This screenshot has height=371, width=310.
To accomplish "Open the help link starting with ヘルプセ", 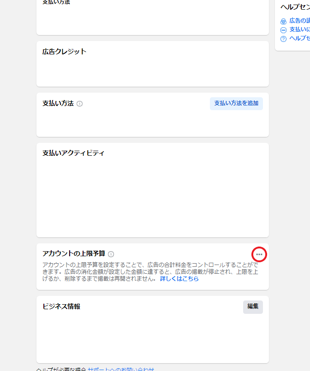I will tap(299, 38).
